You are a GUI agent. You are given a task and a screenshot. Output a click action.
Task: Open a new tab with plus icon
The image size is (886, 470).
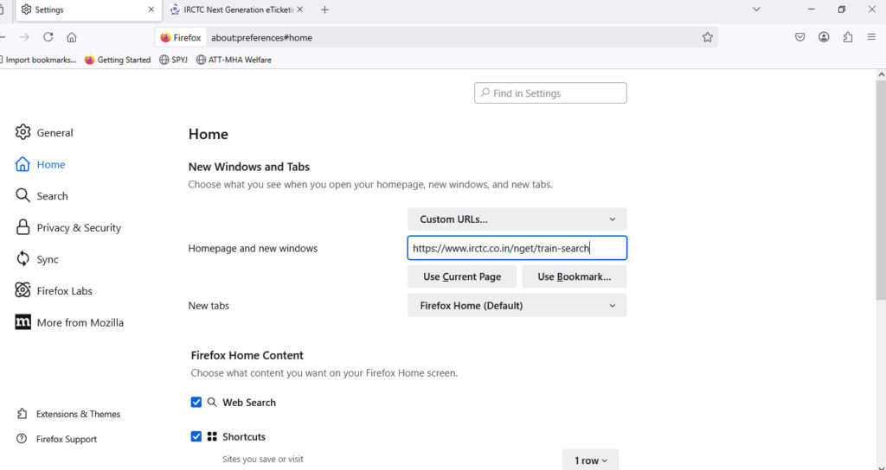click(x=324, y=10)
